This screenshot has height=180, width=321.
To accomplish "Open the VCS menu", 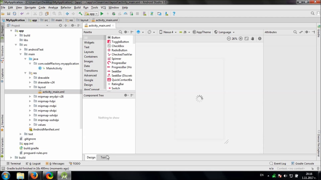I will pos(103,7).
